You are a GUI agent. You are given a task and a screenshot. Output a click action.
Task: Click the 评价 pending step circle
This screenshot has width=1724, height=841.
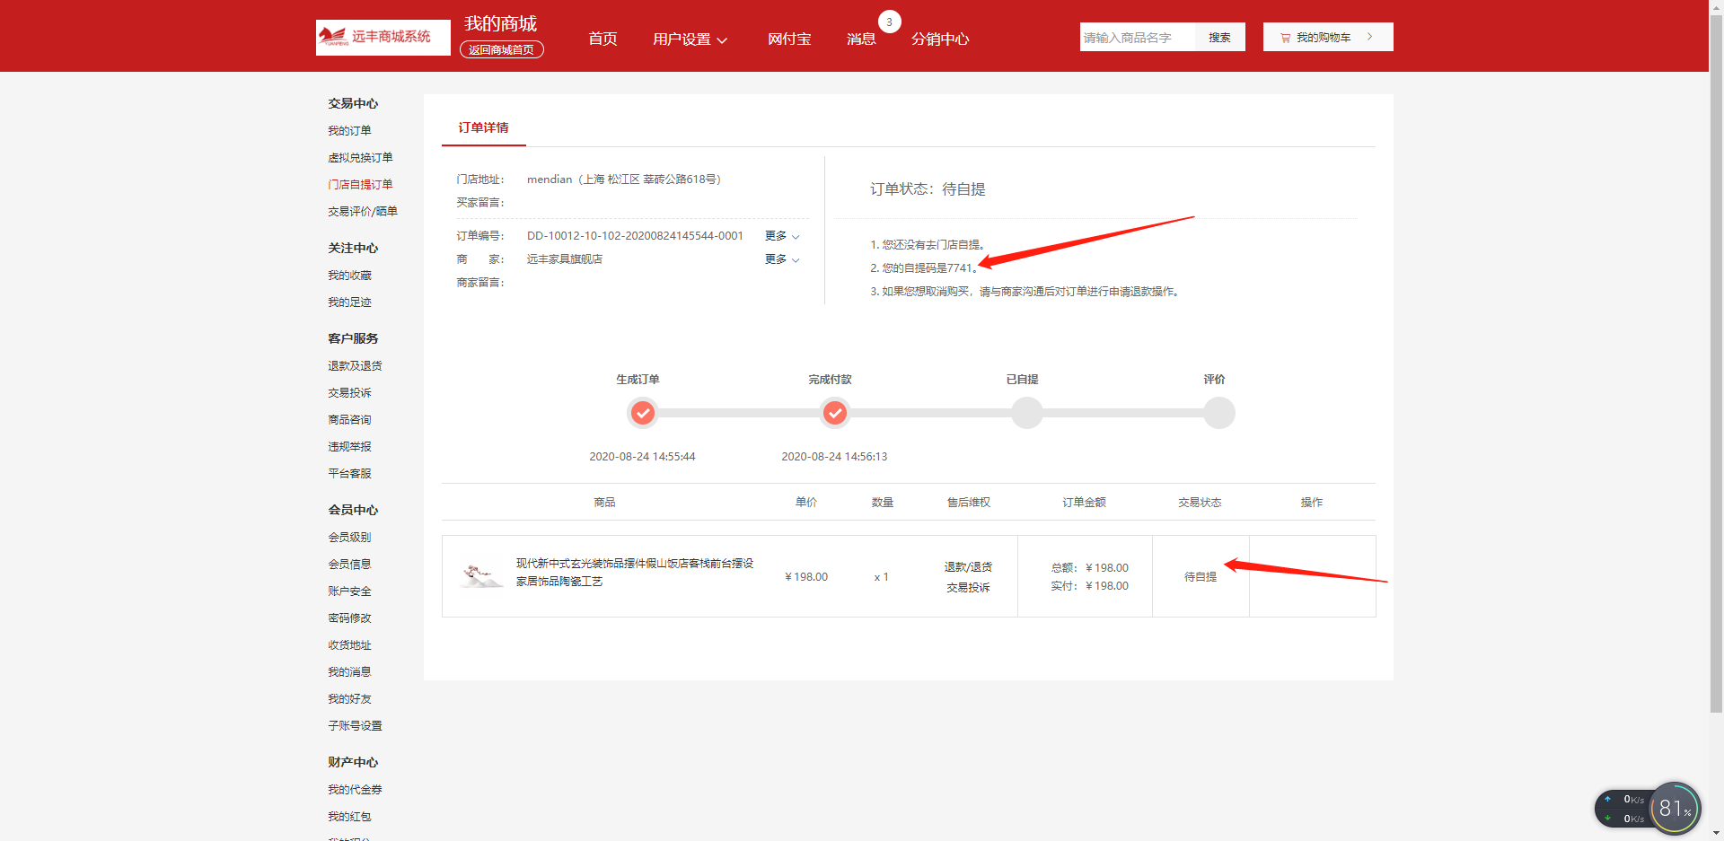(1219, 413)
